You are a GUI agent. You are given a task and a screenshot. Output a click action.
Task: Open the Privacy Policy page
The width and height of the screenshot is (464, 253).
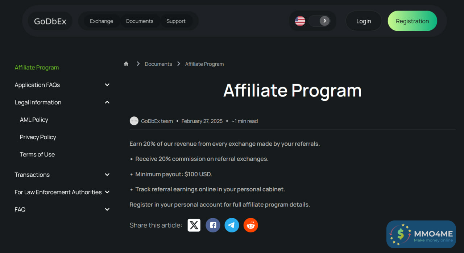pyautogui.click(x=38, y=137)
